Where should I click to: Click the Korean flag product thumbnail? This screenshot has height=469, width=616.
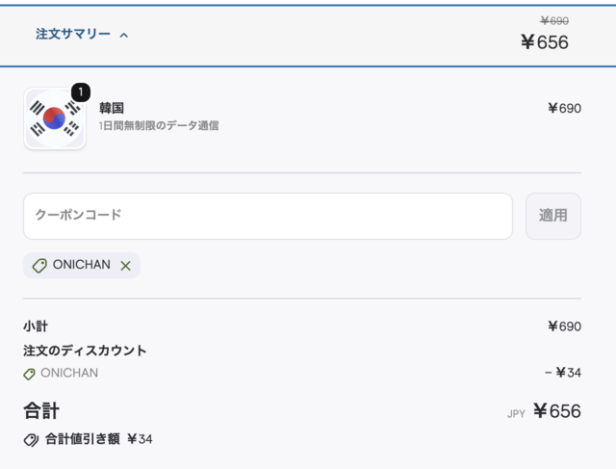(x=55, y=118)
